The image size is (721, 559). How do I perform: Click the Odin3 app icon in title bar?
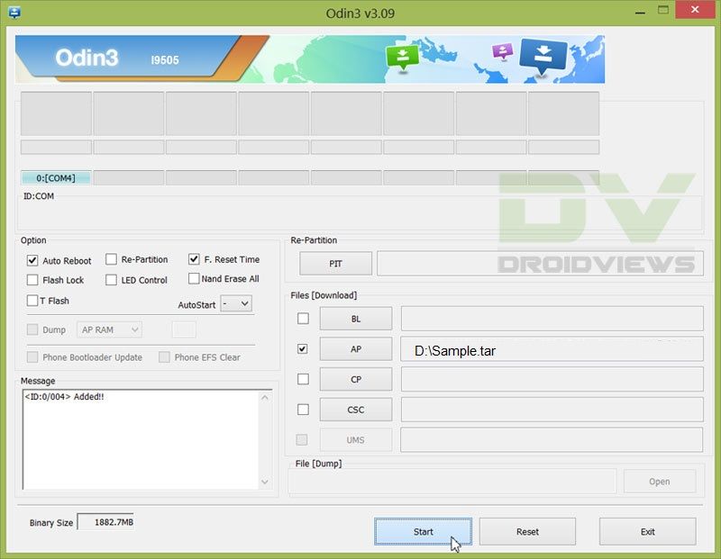point(14,12)
